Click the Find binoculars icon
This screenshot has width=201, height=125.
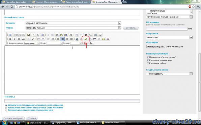(x=86, y=35)
